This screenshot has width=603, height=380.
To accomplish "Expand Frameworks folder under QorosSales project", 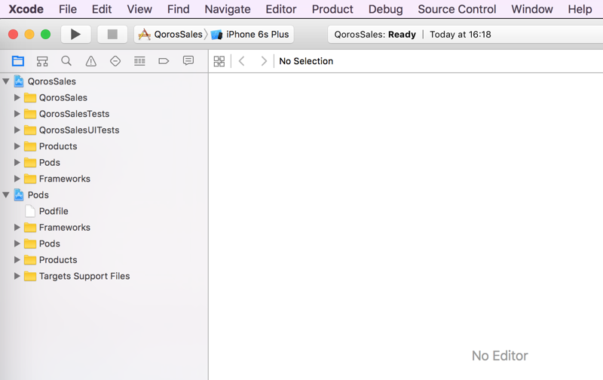I will 17,179.
